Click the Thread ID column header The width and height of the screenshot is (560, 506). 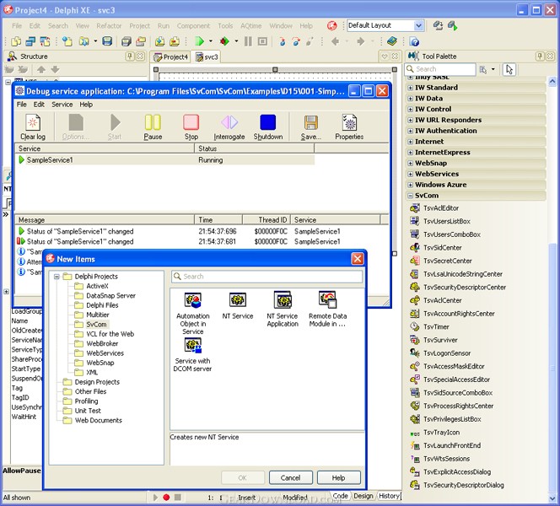pyautogui.click(x=266, y=219)
